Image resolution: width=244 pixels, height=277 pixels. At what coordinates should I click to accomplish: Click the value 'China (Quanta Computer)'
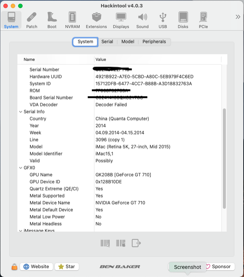[122, 119]
